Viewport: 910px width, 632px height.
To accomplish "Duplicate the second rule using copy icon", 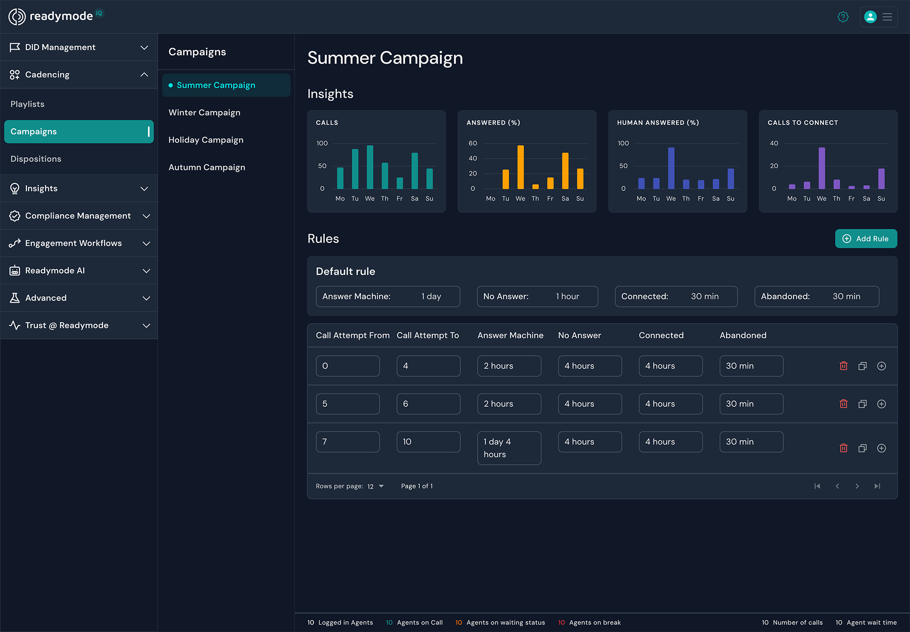I will tap(863, 404).
